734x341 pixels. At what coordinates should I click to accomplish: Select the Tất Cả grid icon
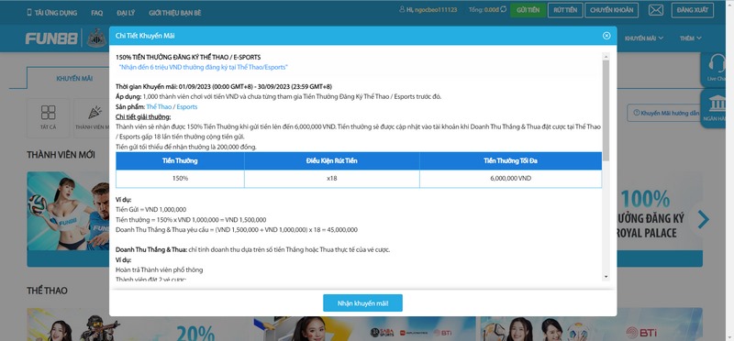click(x=49, y=117)
